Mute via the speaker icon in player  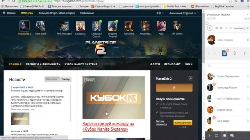point(248,28)
